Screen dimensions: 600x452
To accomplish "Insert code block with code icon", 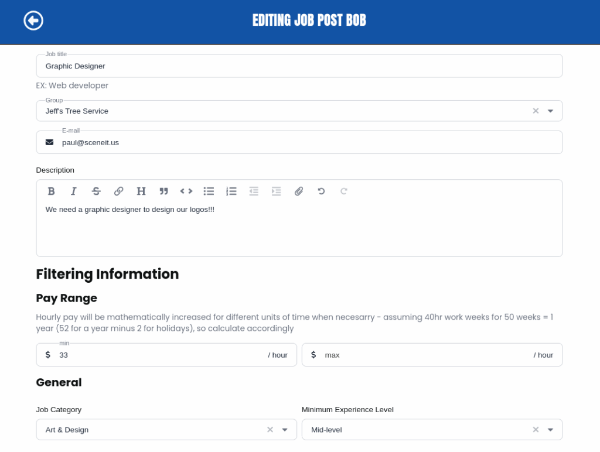I will tap(186, 191).
